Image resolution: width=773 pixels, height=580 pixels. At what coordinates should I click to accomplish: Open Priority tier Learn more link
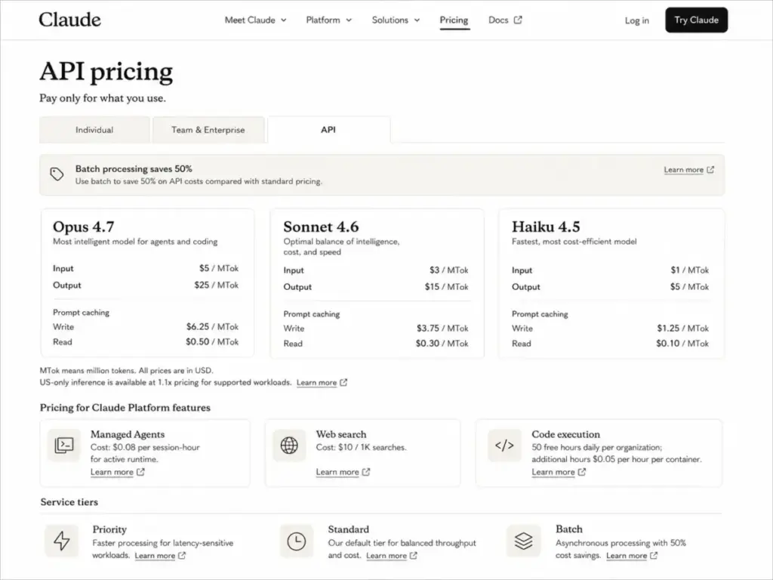[x=155, y=556]
